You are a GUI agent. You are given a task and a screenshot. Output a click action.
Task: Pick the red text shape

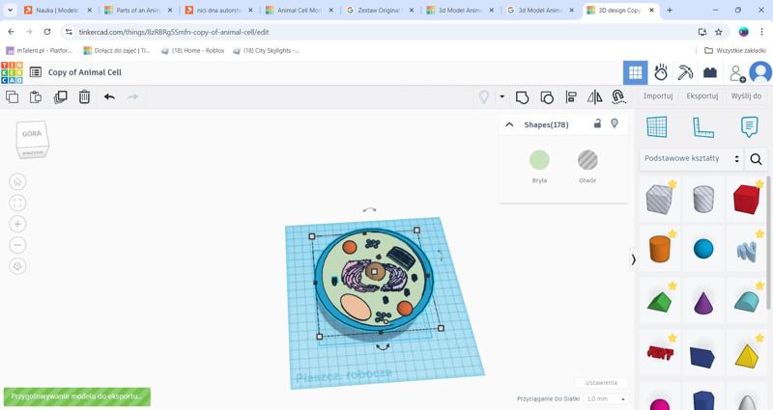click(x=659, y=352)
